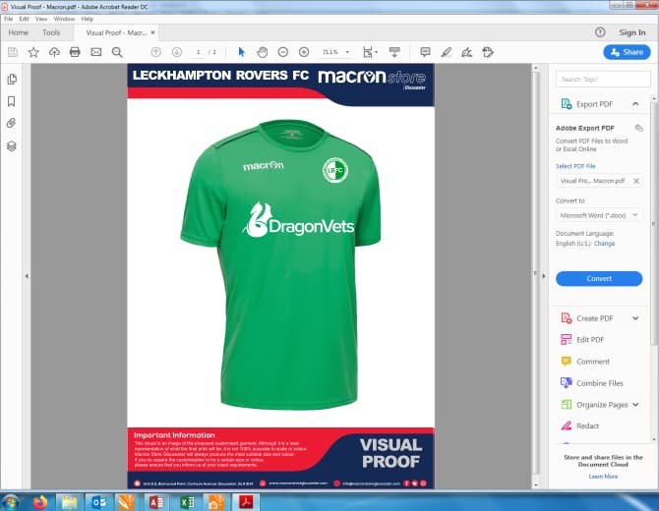Print the document with the printer icon
Image resolution: width=659 pixels, height=511 pixels.
point(75,52)
